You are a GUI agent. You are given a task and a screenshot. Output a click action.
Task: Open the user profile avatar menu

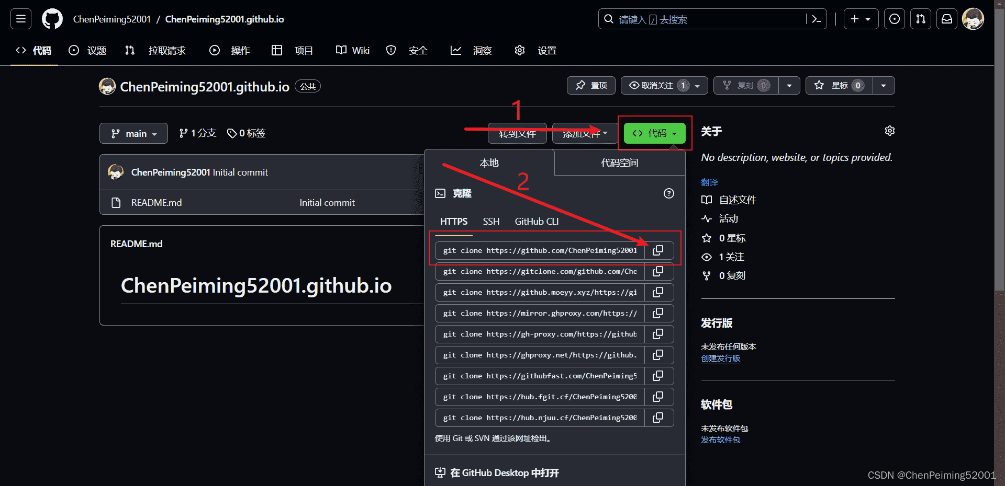(973, 19)
